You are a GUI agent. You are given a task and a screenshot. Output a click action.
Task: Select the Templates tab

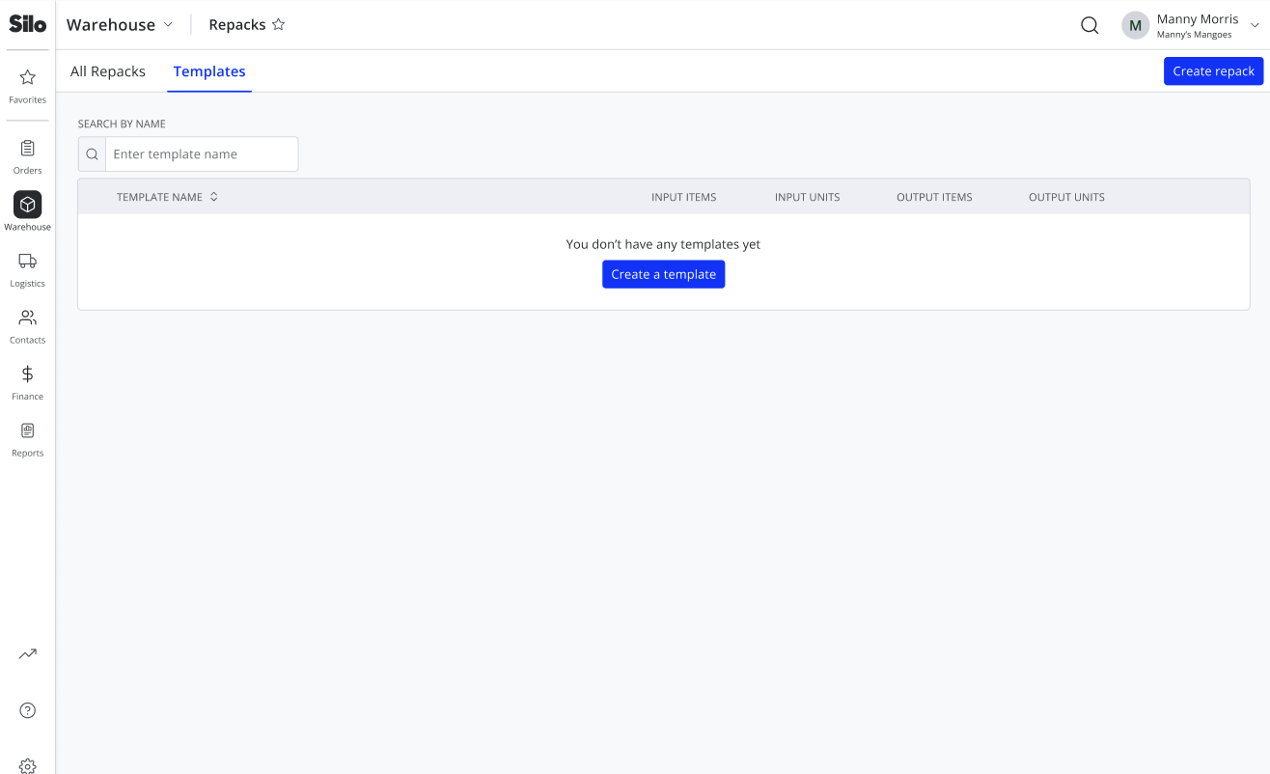(x=209, y=71)
